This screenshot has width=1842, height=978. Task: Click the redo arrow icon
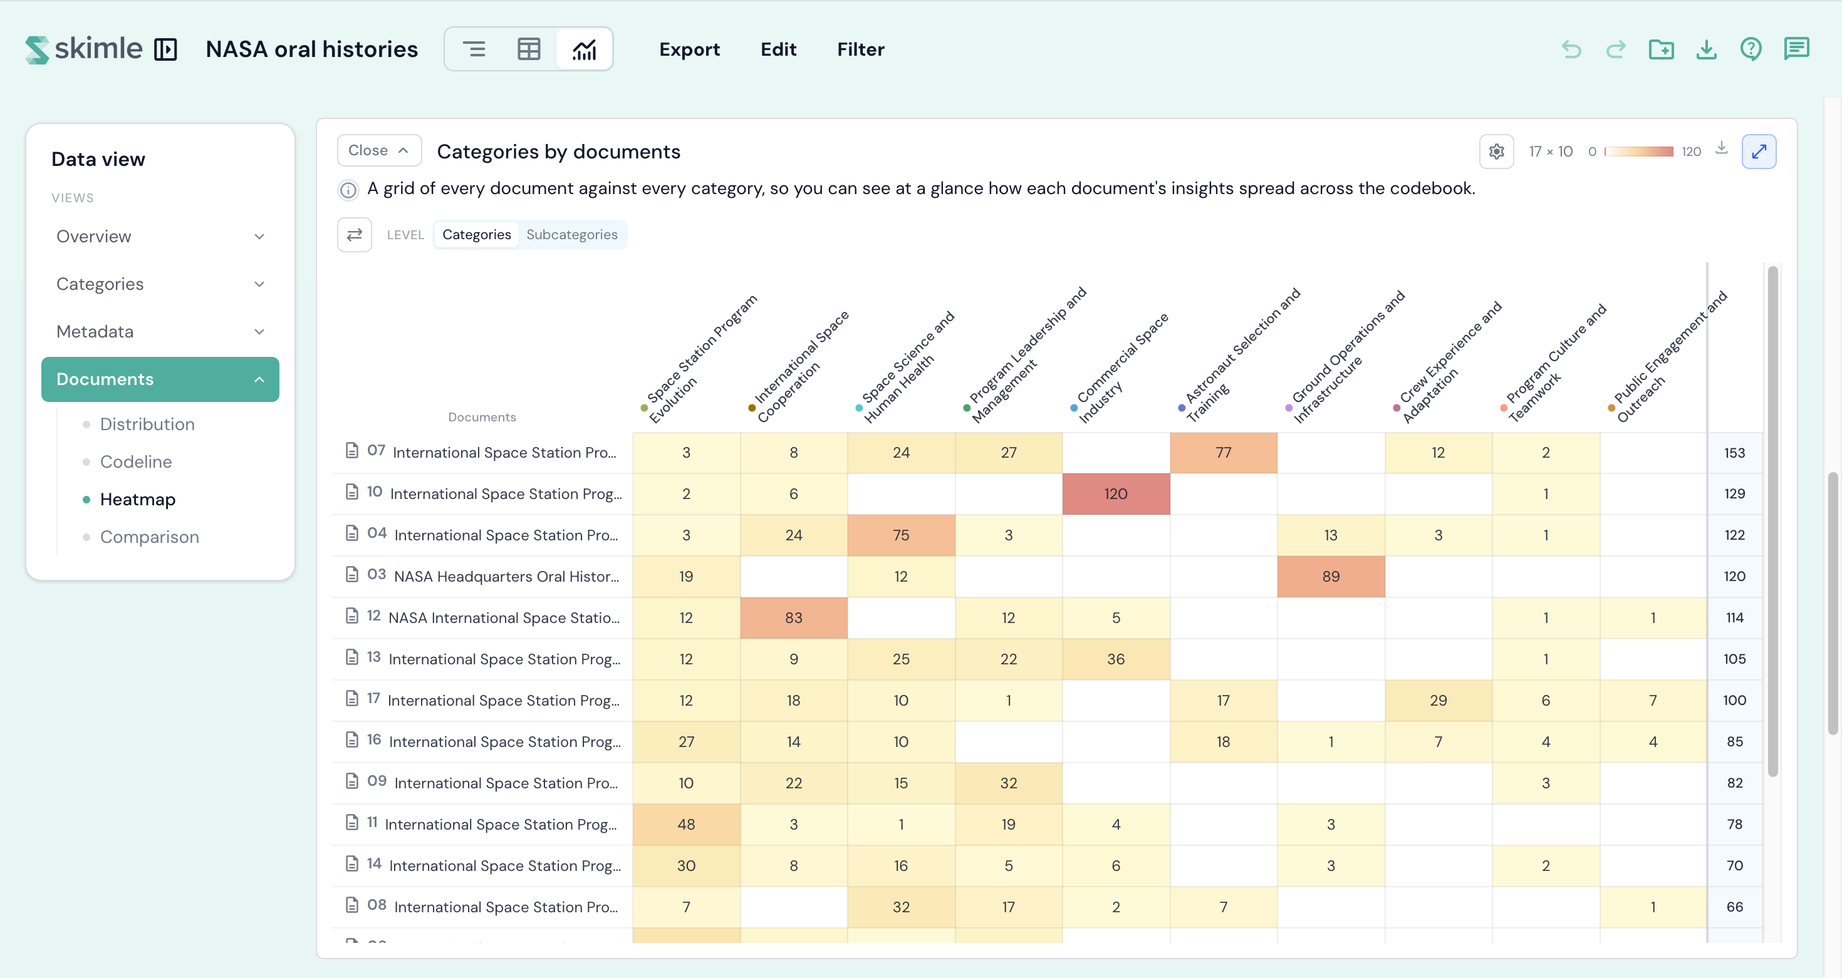point(1616,49)
